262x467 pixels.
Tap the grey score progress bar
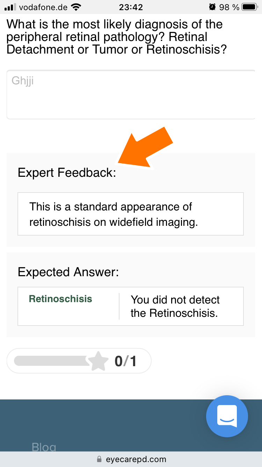pyautogui.click(x=51, y=361)
